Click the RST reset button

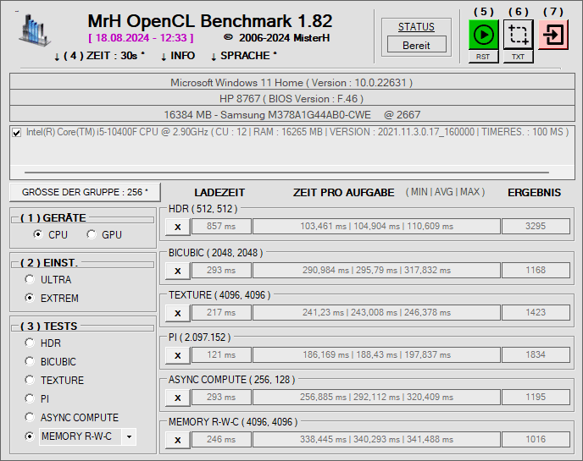pos(483,57)
